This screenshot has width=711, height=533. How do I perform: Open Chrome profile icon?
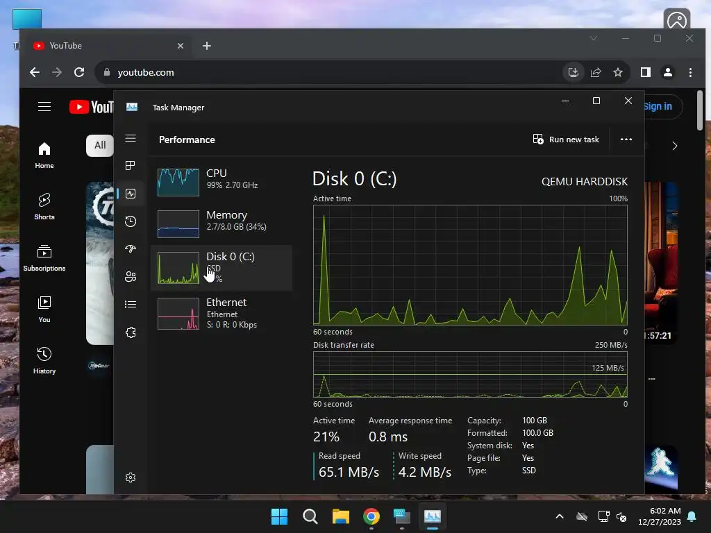click(x=668, y=72)
